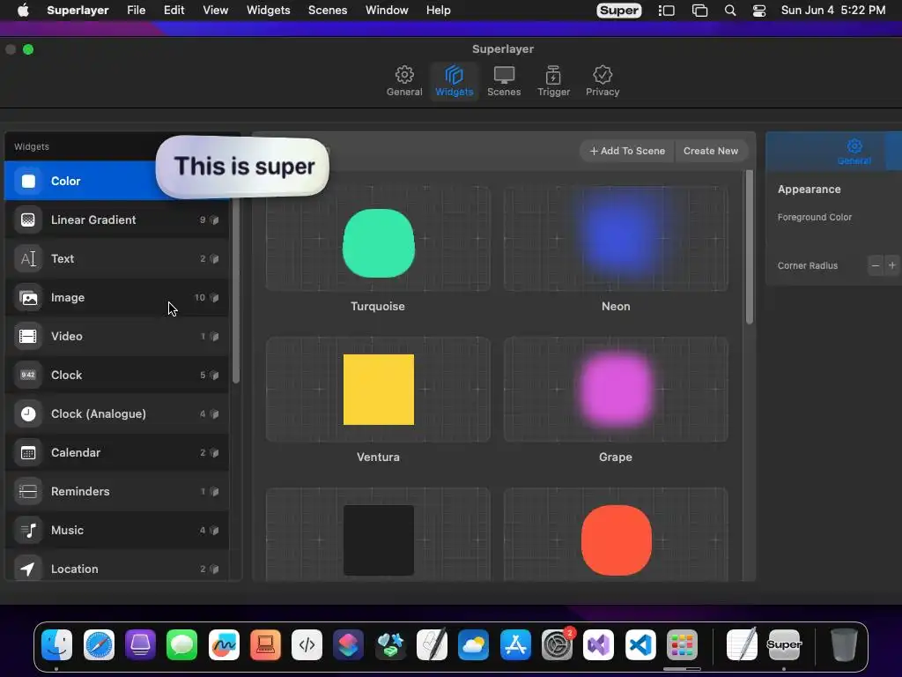Click the widget gallery vertical scrollbar

[x=749, y=248]
